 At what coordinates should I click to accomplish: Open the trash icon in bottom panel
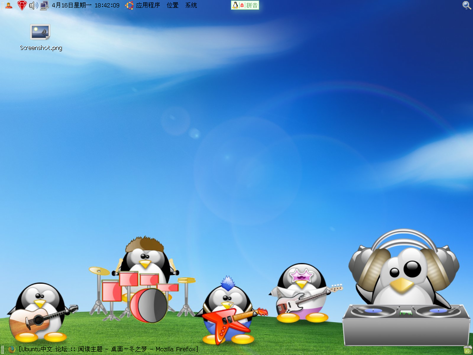pos(468,350)
